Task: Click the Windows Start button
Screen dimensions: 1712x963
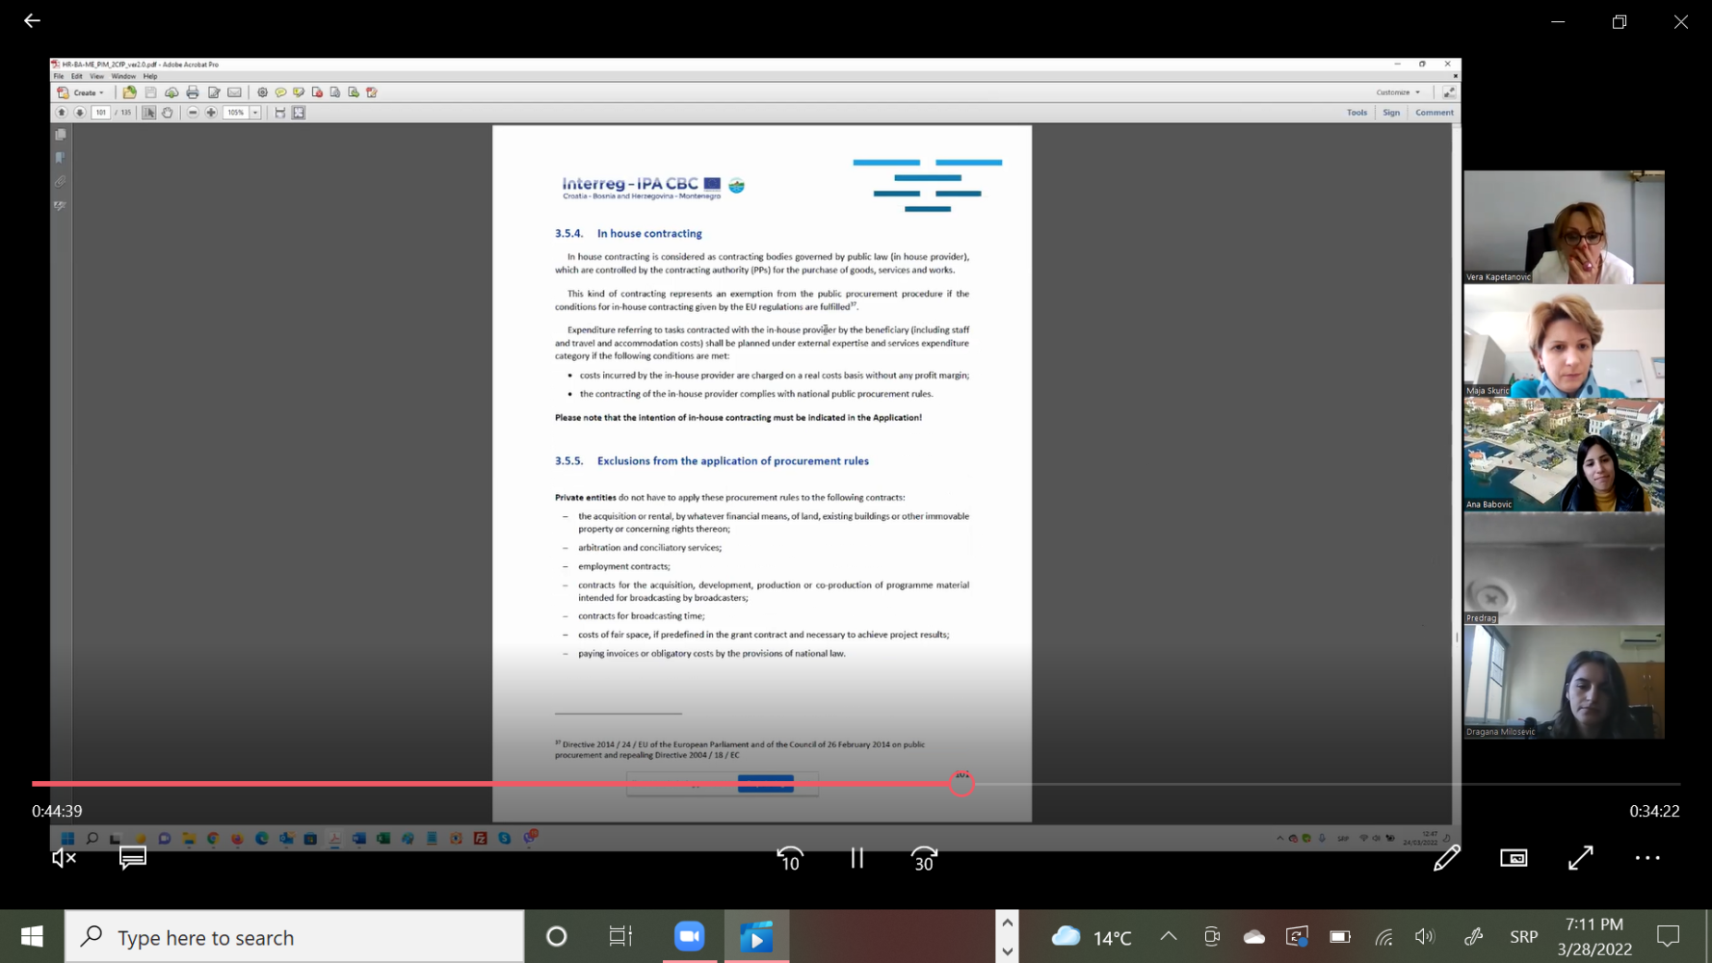Action: 32,936
